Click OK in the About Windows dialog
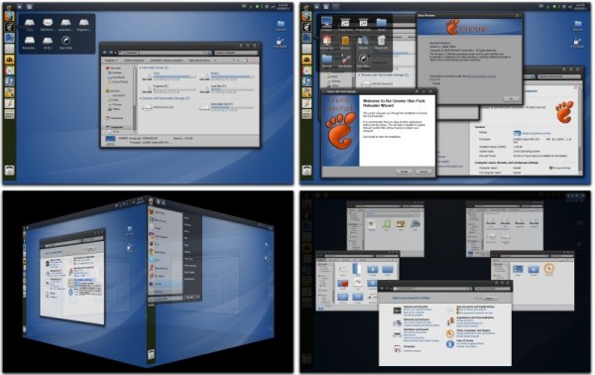 point(511,98)
